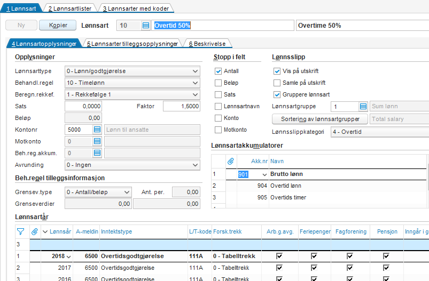
Task: Click chevron beside Lønnsår column header
Action: 45,232
